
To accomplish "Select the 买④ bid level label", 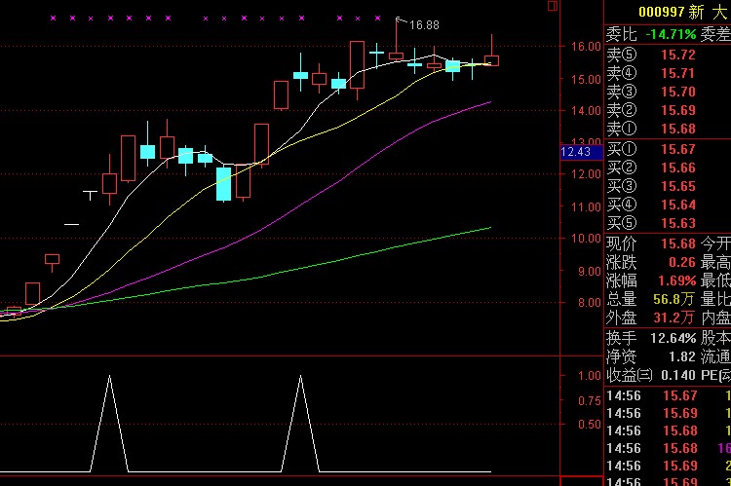I will coord(622,205).
